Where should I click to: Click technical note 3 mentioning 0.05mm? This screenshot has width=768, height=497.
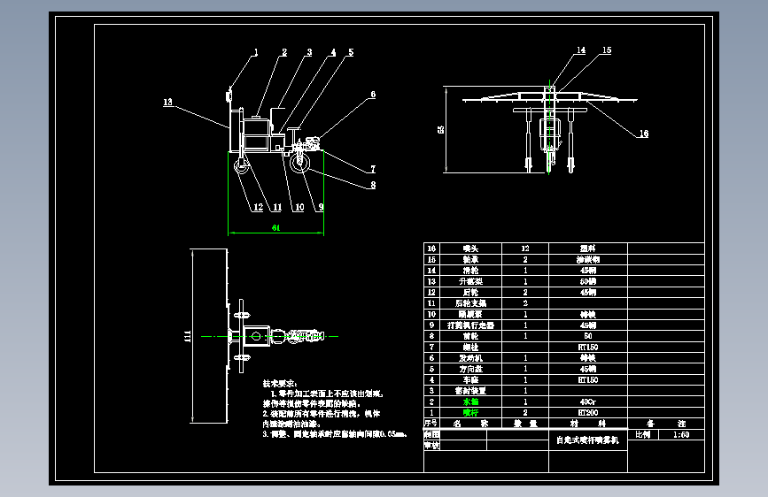(335, 434)
